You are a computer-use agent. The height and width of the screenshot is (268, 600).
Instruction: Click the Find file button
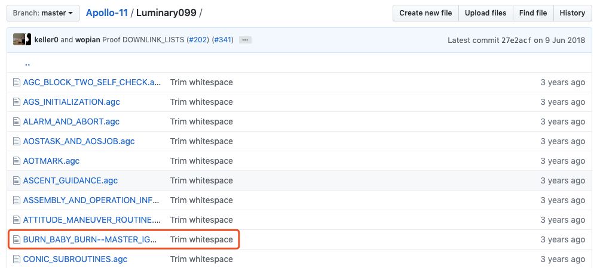(533, 13)
